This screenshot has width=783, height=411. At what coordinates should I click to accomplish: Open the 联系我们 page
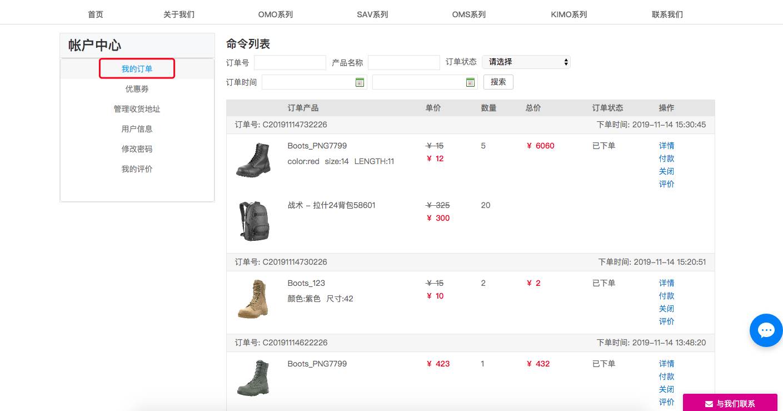coord(667,14)
